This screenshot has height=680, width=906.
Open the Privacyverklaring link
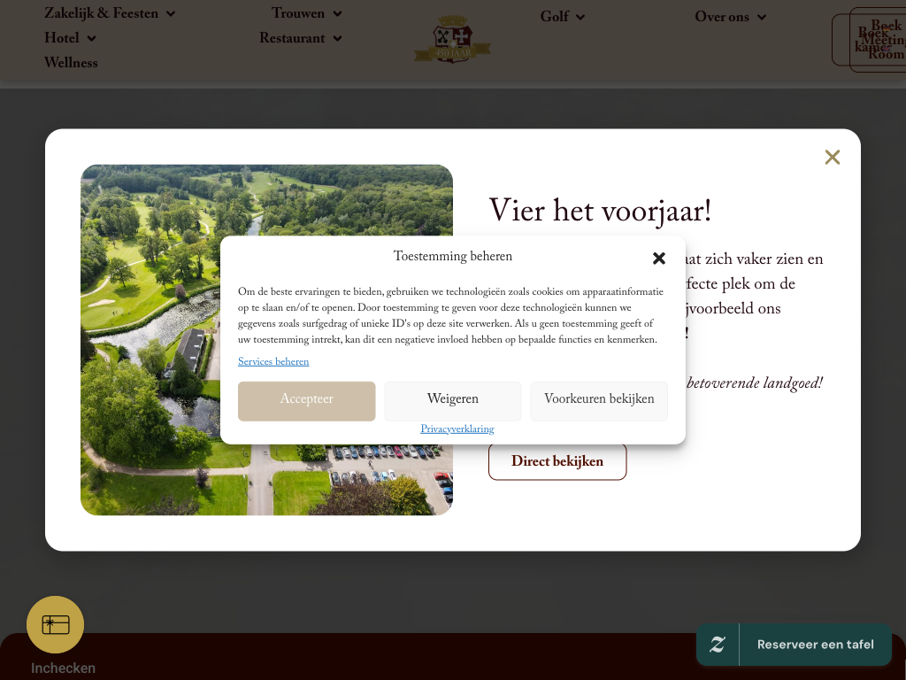coord(457,429)
